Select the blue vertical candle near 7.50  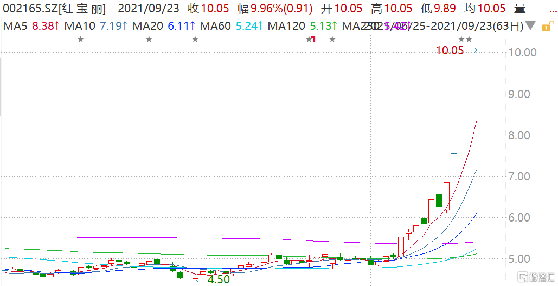pyautogui.click(x=454, y=165)
